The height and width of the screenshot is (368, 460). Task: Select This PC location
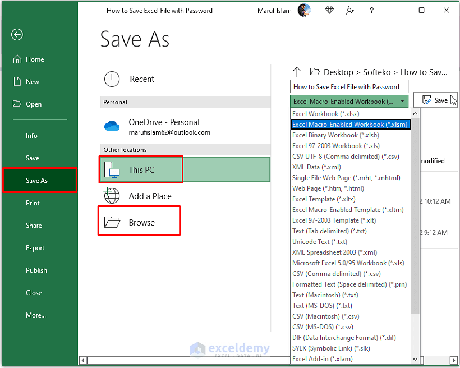pyautogui.click(x=185, y=169)
